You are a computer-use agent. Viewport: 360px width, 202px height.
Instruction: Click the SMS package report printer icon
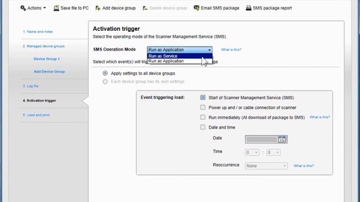click(x=249, y=8)
